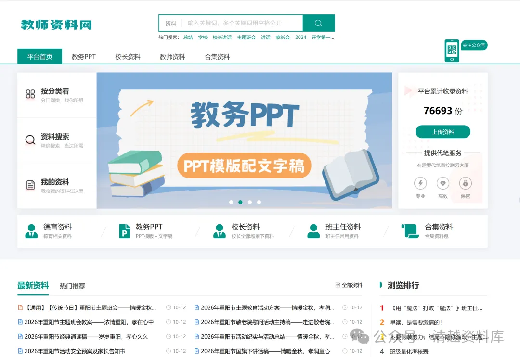Click the 上传资料 button
The image size is (520, 357).
click(x=443, y=132)
